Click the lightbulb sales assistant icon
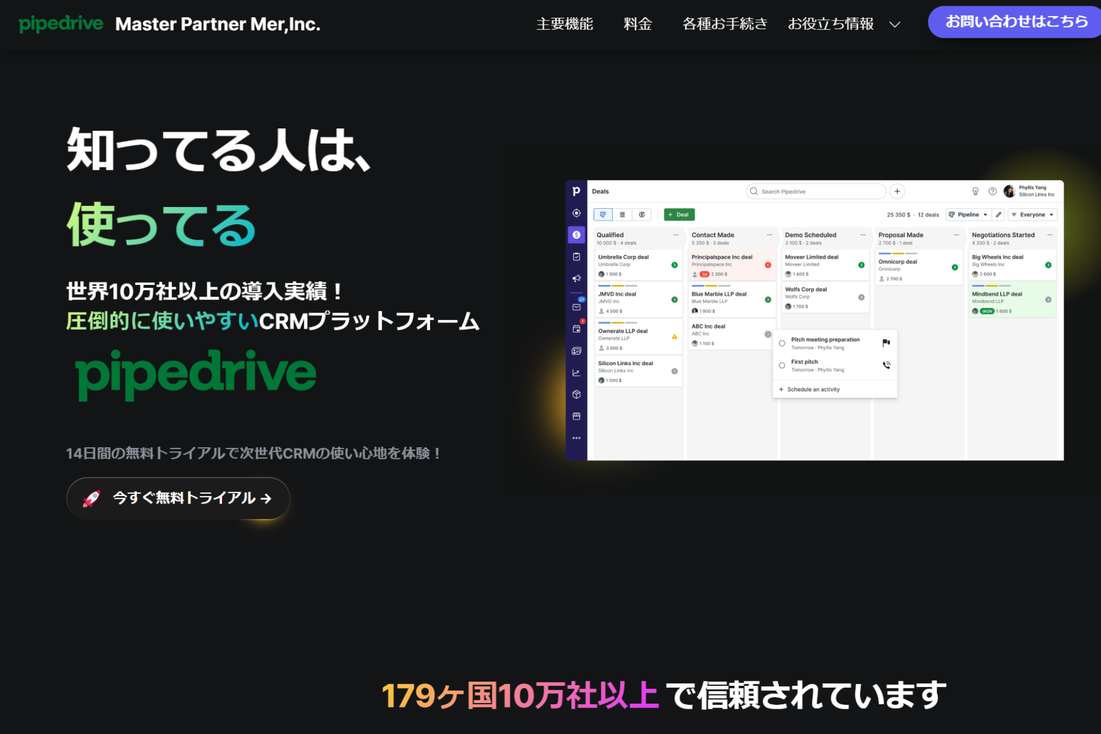Screen dimensions: 1101x734 tap(975, 192)
